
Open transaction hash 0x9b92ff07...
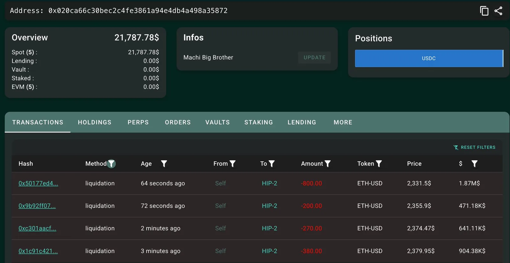tap(37, 206)
